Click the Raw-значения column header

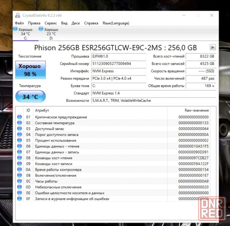[189, 110]
